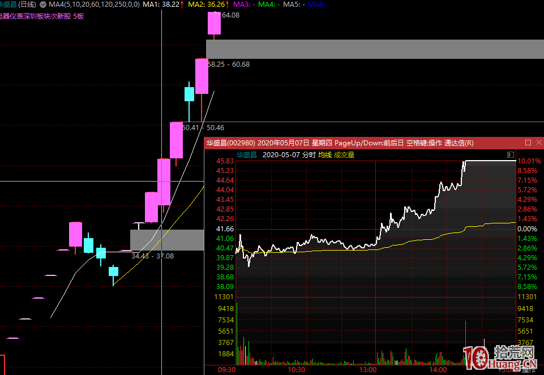Select the blue MA6 label
The width and height of the screenshot is (544, 375).
coord(319,5)
